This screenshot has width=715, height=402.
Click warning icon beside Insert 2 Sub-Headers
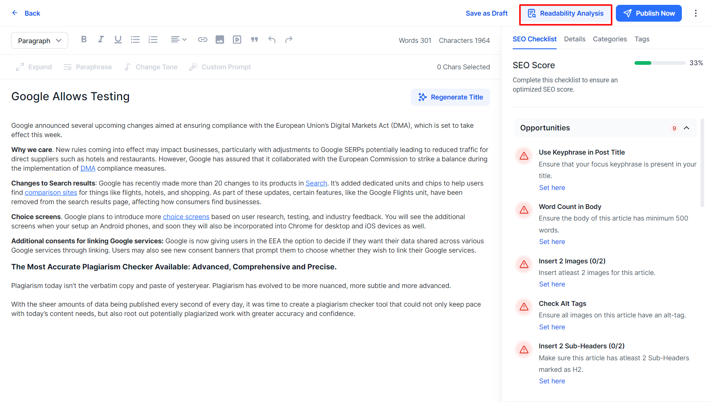[x=524, y=349]
